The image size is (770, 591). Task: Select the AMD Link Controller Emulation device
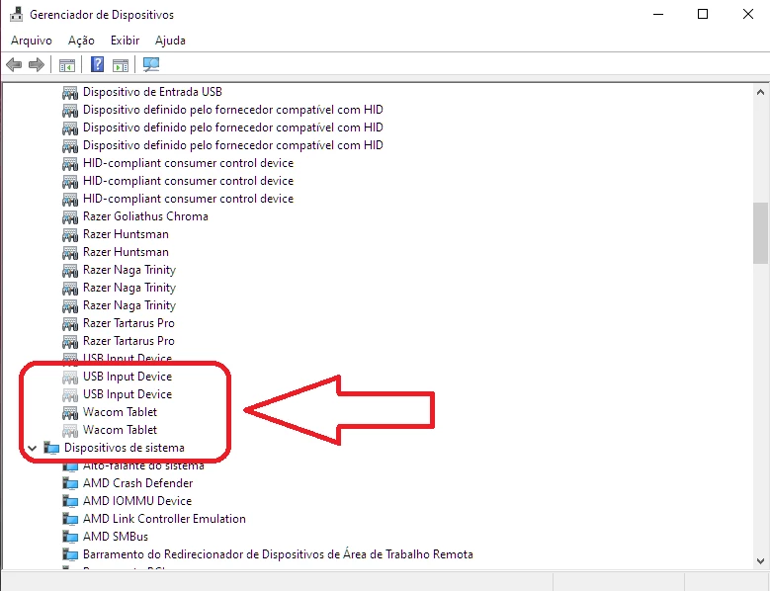tap(164, 519)
